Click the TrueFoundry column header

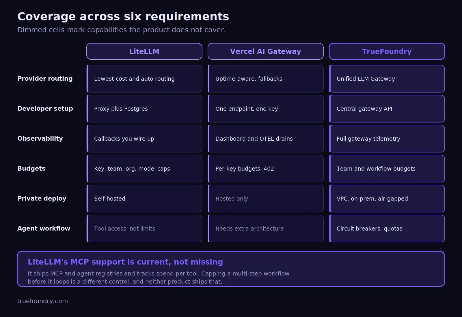pos(387,51)
